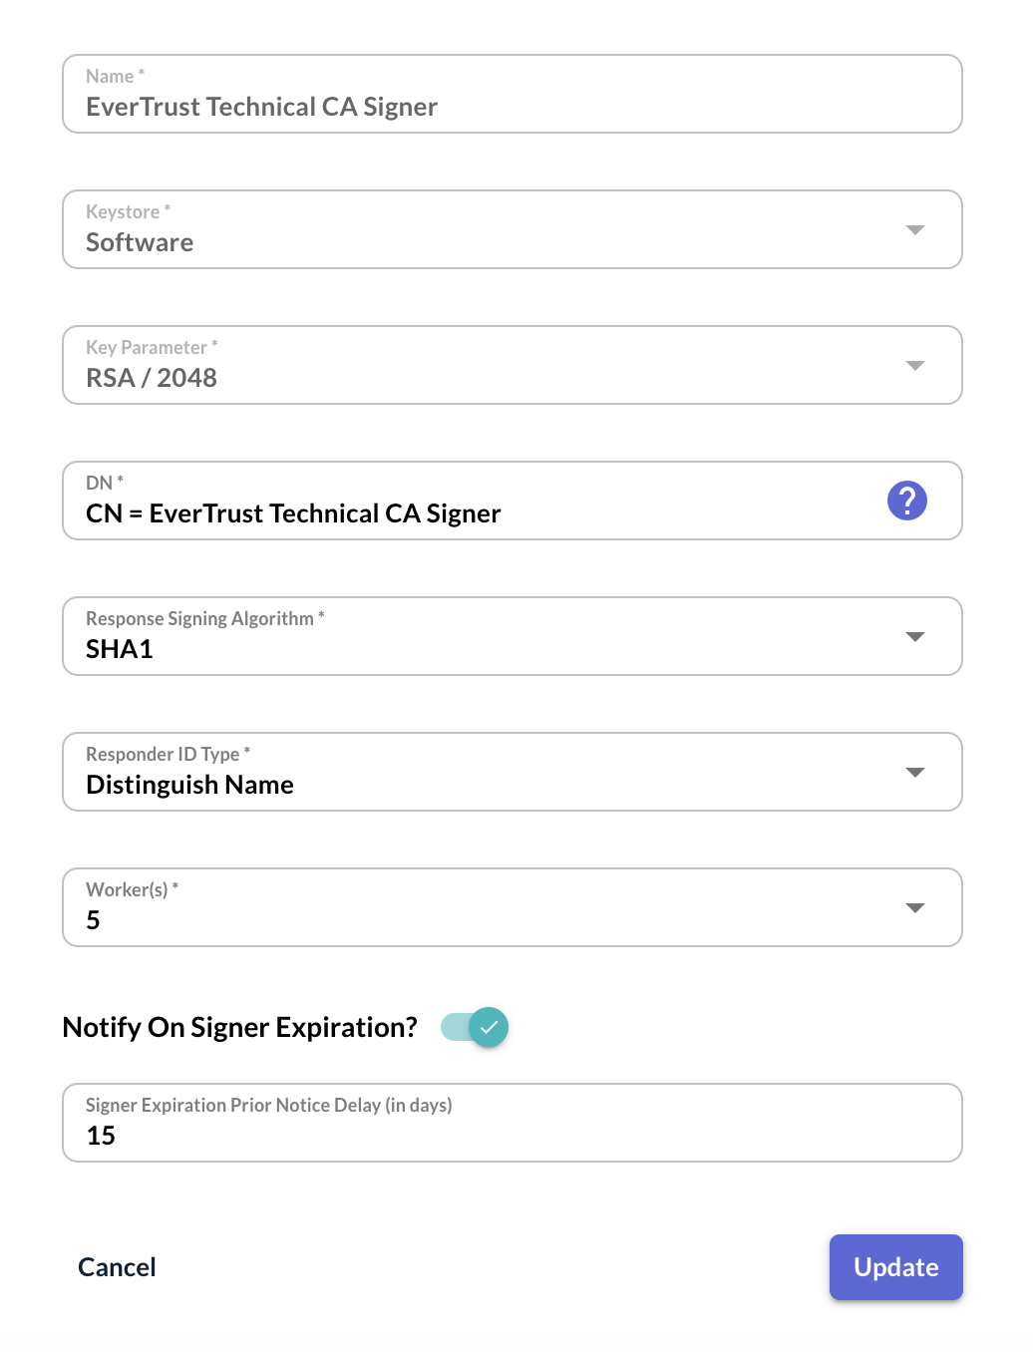This screenshot has width=1033, height=1352.
Task: Open the Keystore dropdown arrow
Action: tap(914, 229)
